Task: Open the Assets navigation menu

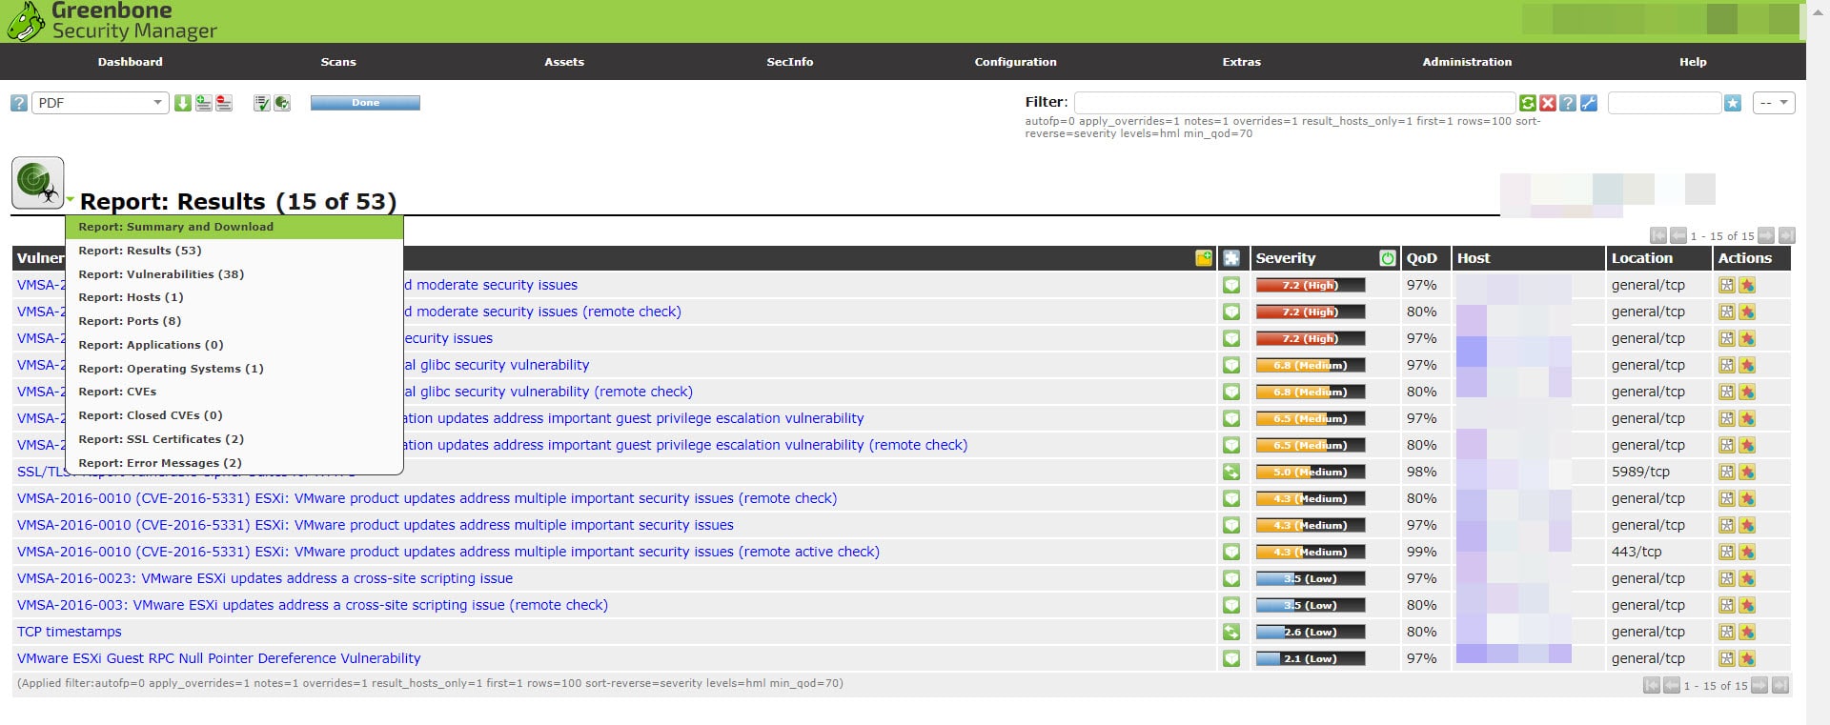Action: pos(564,62)
